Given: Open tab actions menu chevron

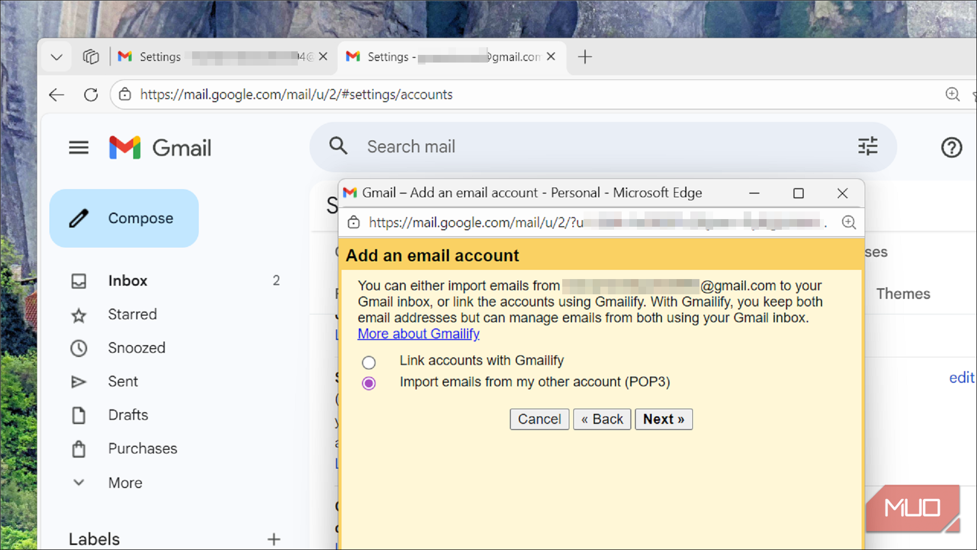Looking at the screenshot, I should point(56,57).
